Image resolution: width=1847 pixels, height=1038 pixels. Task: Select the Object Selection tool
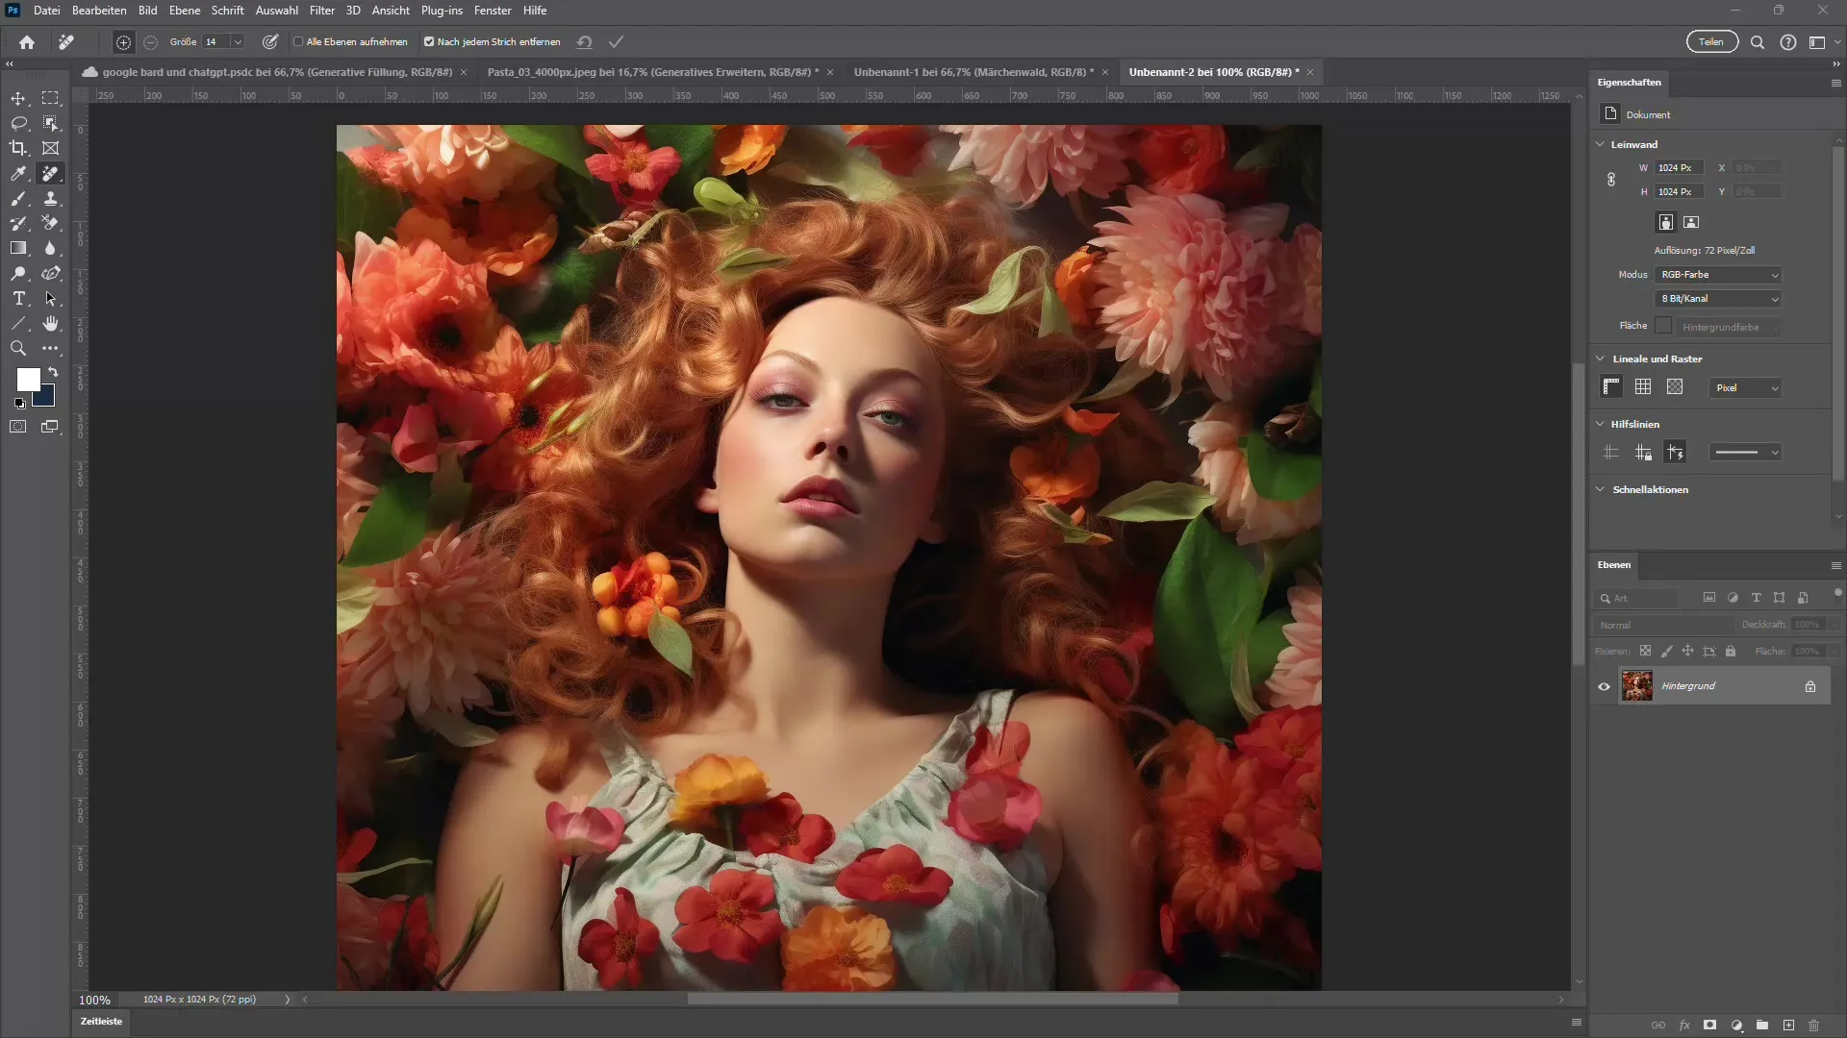pyautogui.click(x=50, y=123)
